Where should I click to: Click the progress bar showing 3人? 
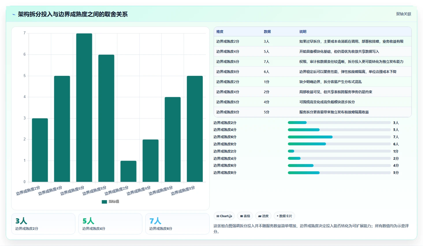pos(339,123)
